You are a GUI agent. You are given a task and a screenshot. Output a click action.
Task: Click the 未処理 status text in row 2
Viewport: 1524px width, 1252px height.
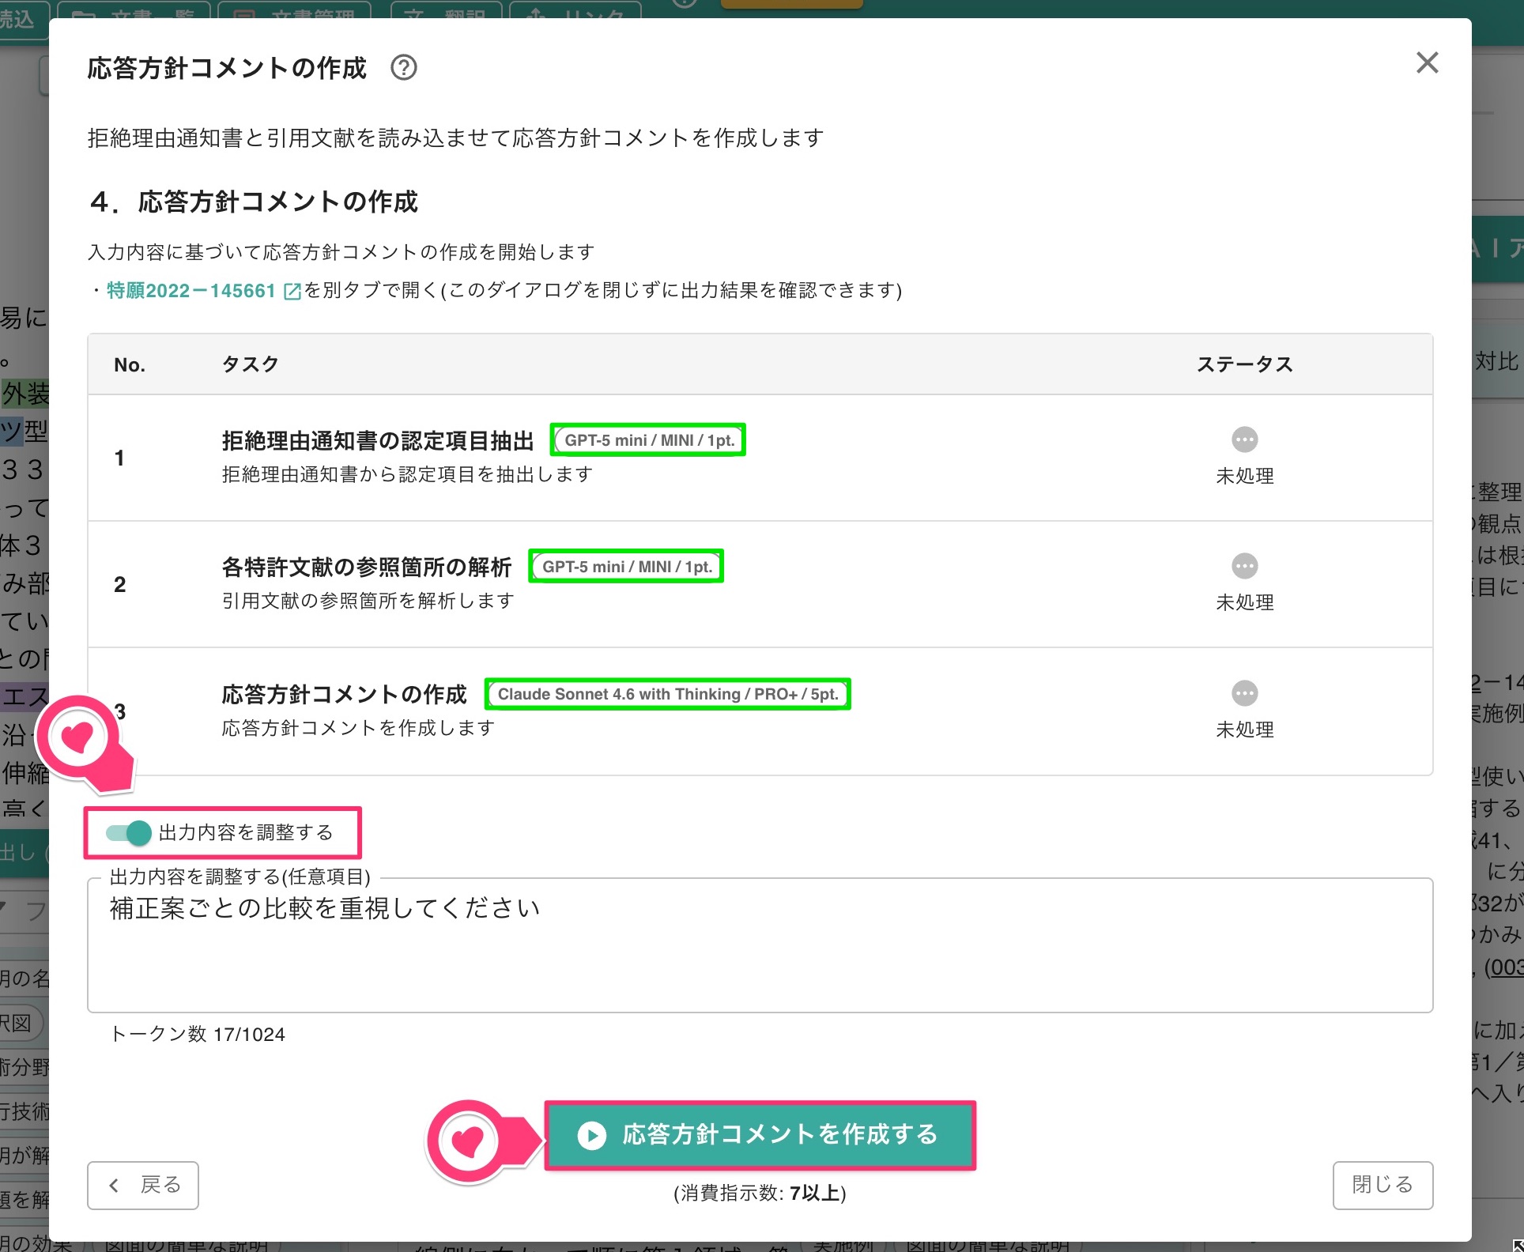1244,602
